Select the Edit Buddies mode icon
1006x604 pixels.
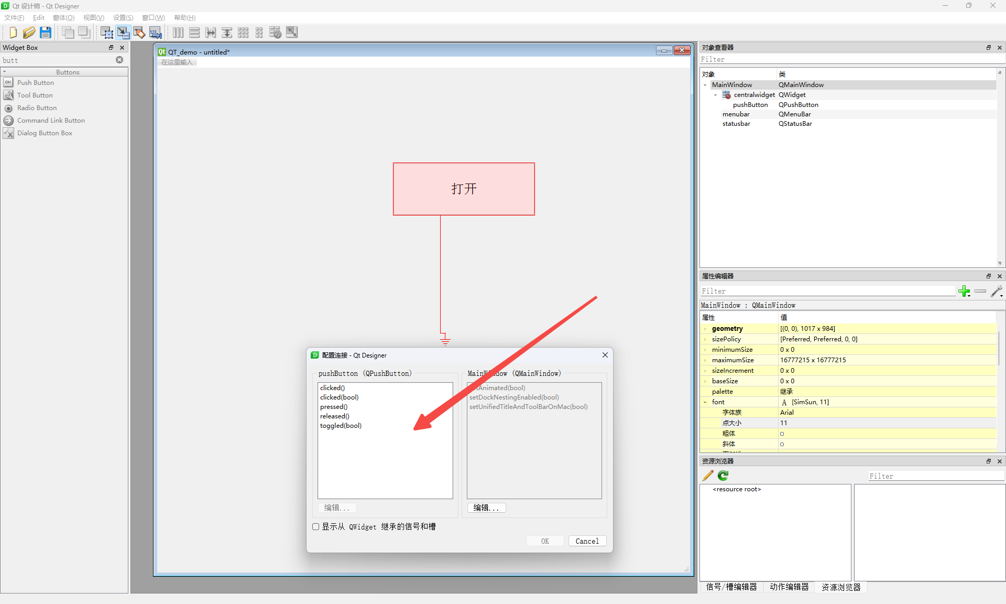[x=139, y=33]
